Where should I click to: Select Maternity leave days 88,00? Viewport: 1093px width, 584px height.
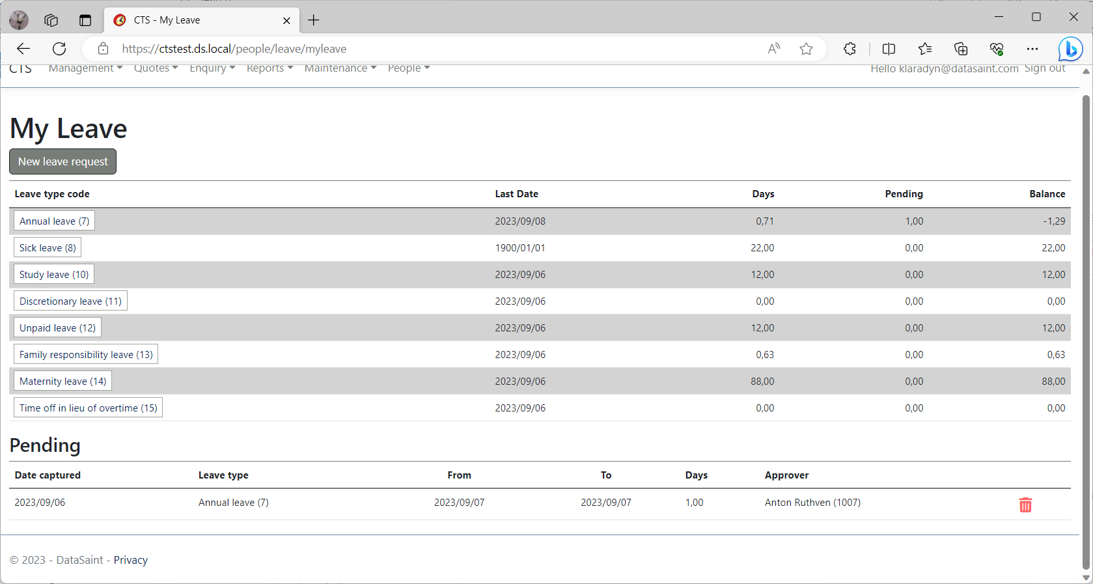[762, 382]
